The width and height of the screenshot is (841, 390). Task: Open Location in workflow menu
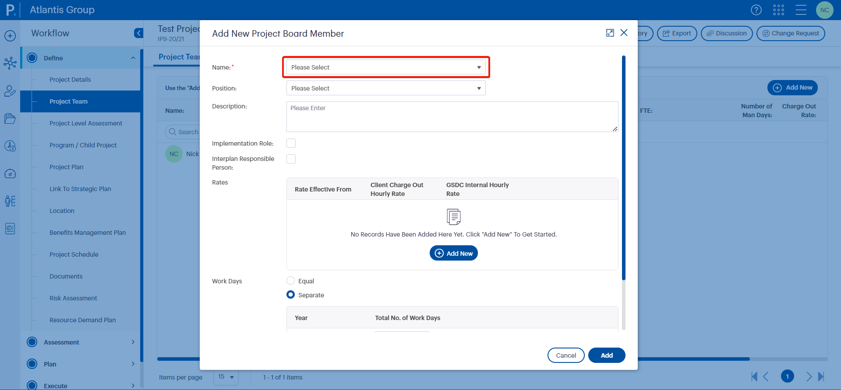tap(62, 211)
